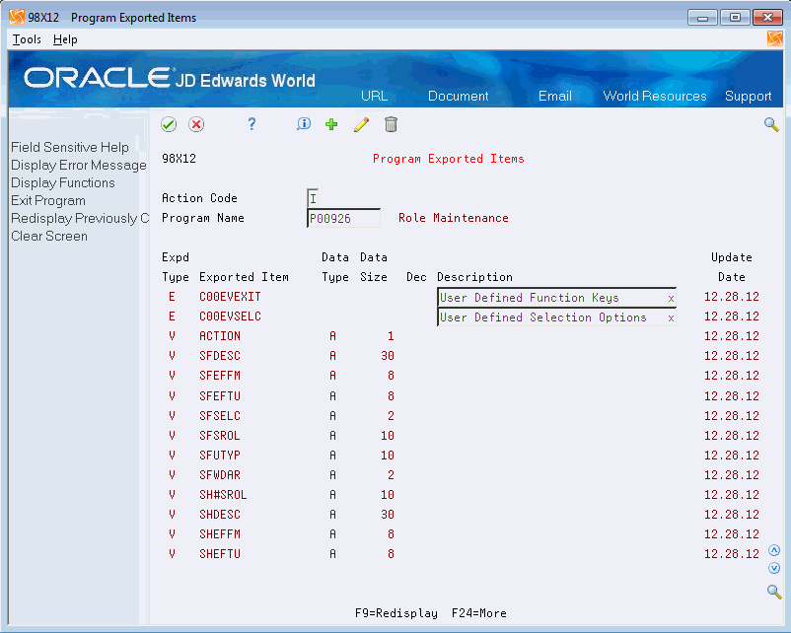Click the page down arrow icon

coord(774,569)
